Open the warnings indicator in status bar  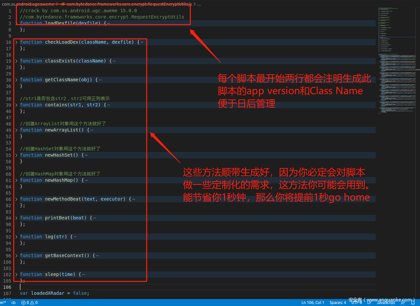coord(34,303)
